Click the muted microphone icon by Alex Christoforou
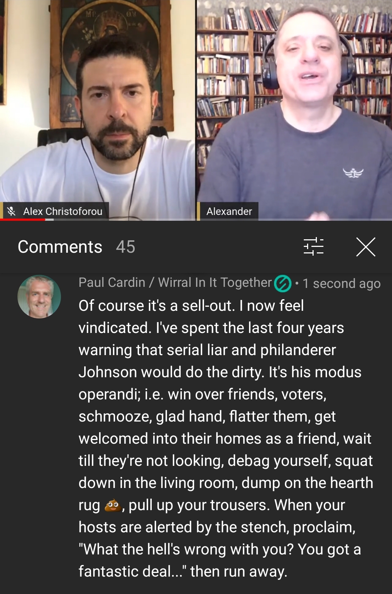This screenshot has width=392, height=594. pyautogui.click(x=12, y=211)
